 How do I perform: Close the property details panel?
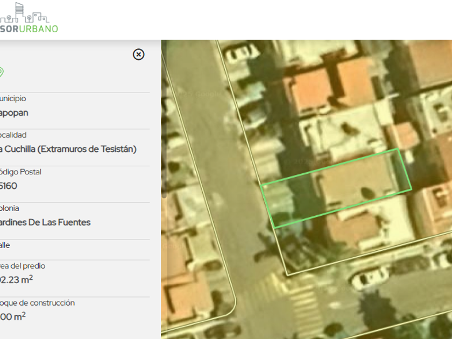(x=139, y=54)
